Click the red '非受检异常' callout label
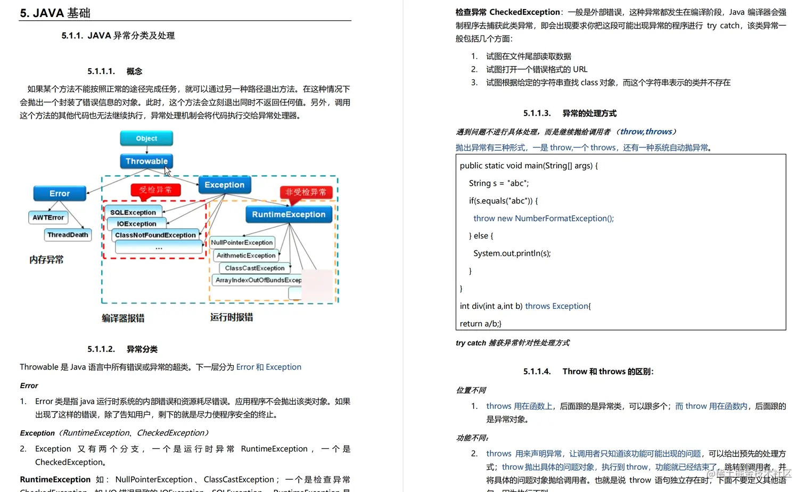 click(x=306, y=192)
